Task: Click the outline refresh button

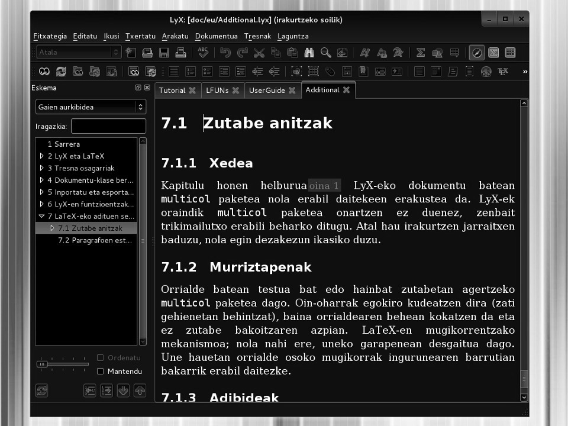Action: click(x=42, y=390)
